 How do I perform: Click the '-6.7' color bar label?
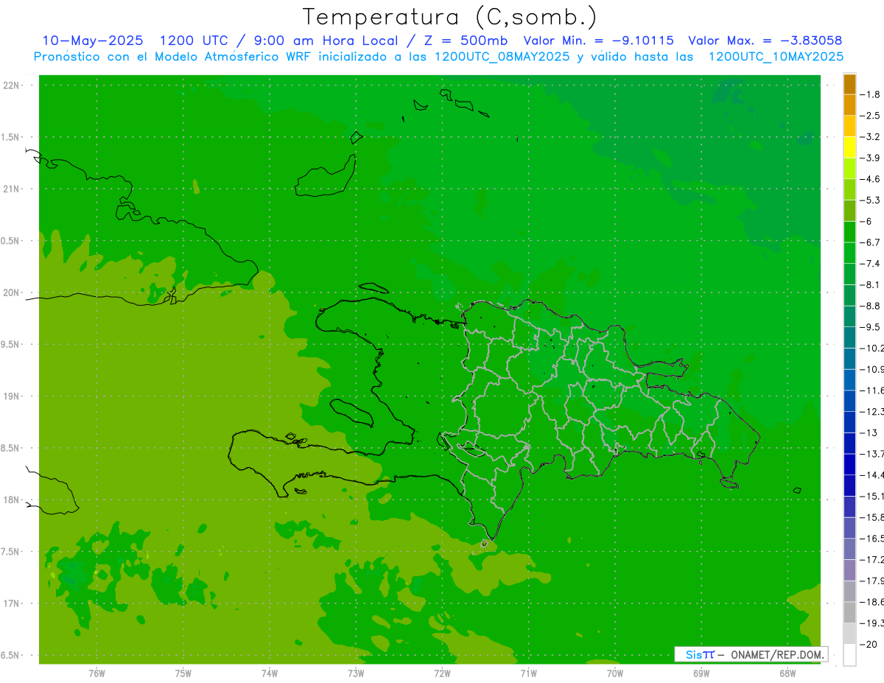(871, 242)
